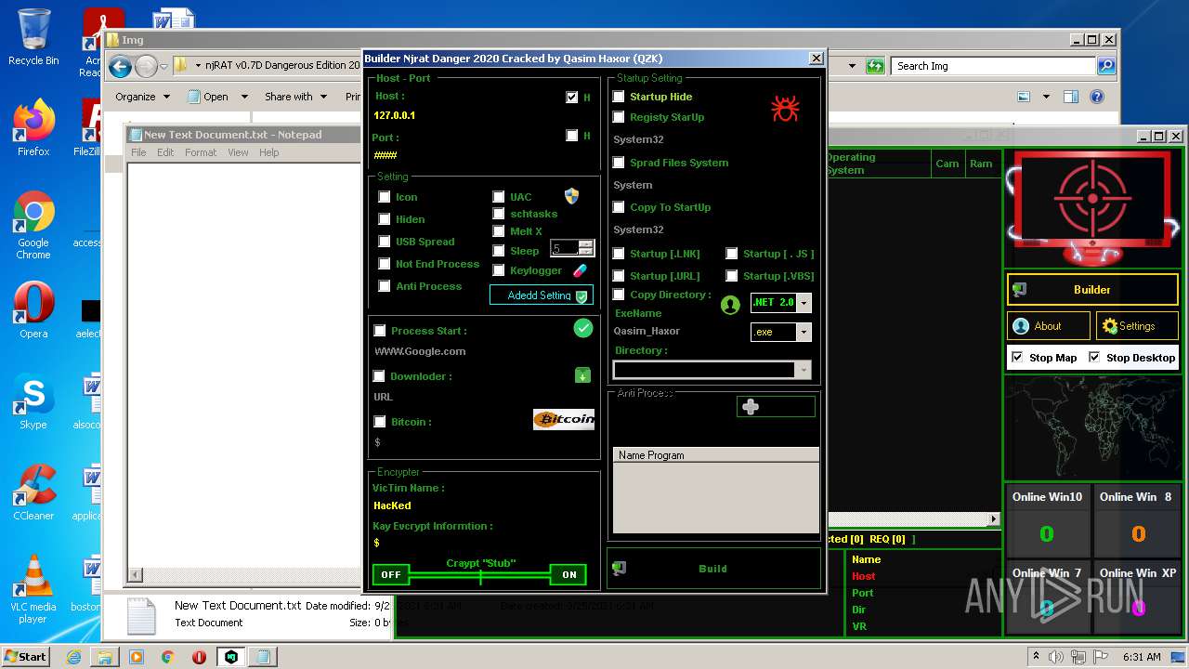Open the view options dropdown arrow
This screenshot has width=1189, height=669.
(1046, 97)
